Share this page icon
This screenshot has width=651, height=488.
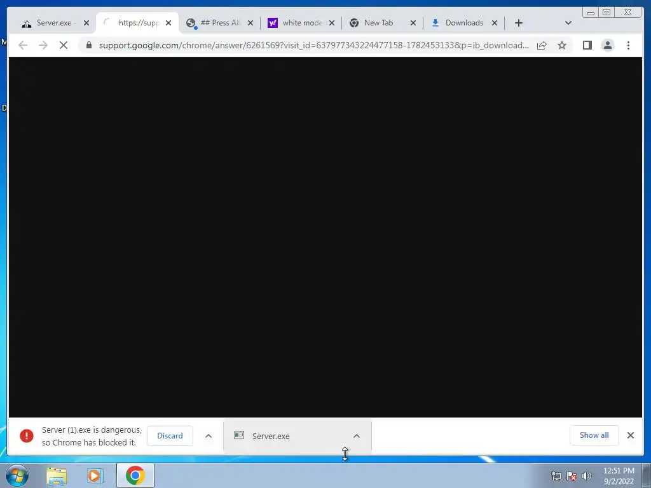(x=542, y=45)
